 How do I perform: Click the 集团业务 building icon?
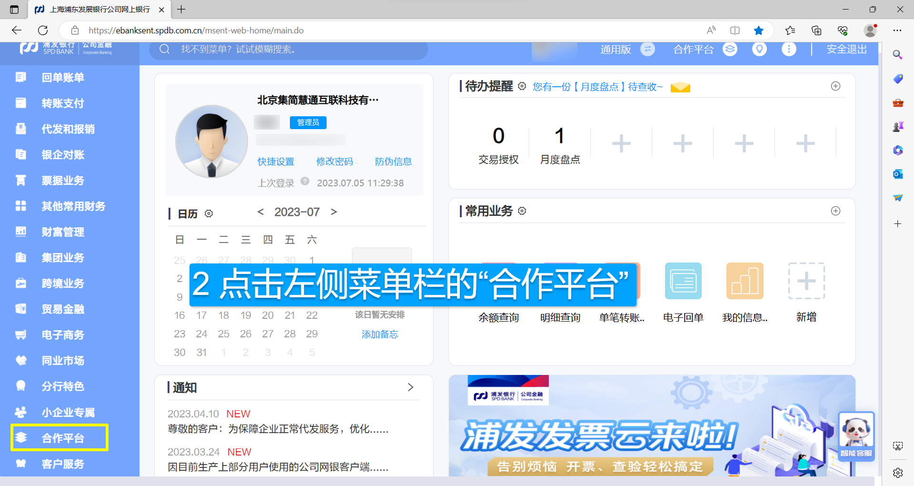point(21,257)
